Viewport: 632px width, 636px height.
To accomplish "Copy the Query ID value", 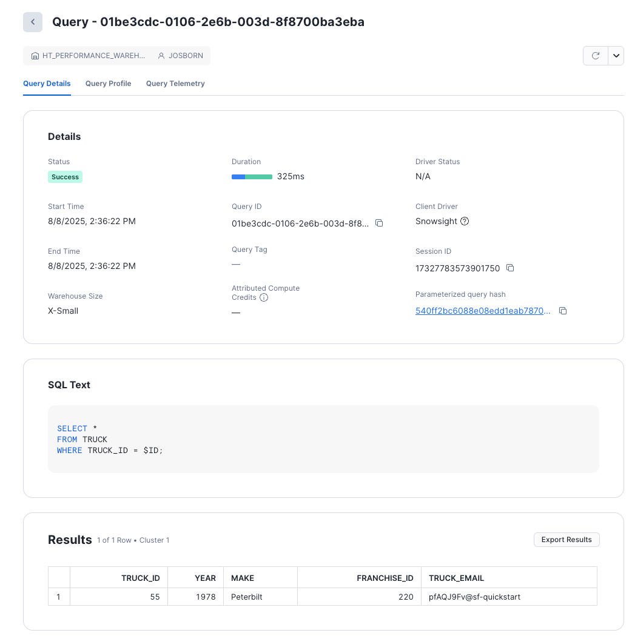I will point(379,224).
